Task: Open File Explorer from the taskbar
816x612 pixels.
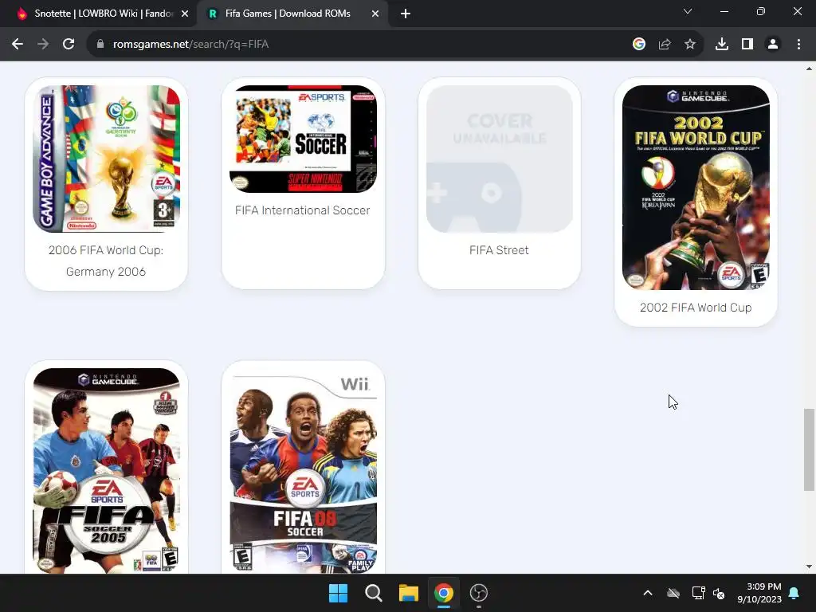Action: pos(409,593)
